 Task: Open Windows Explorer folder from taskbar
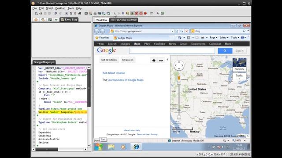pos(111,147)
